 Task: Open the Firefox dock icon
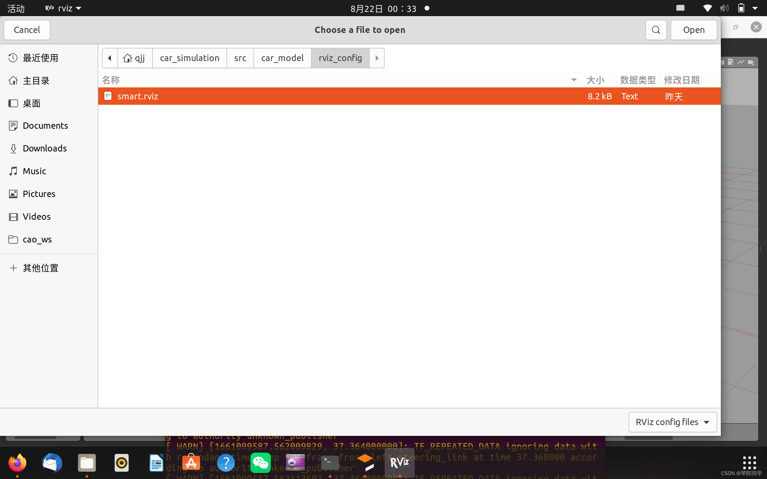[x=17, y=463]
